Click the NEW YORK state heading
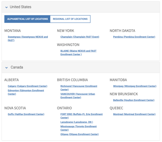The width and height of the screenshot is (162, 142). (x=65, y=31)
